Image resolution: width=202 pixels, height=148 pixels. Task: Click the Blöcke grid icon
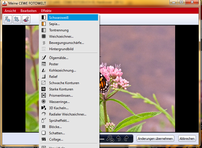coord(44,127)
